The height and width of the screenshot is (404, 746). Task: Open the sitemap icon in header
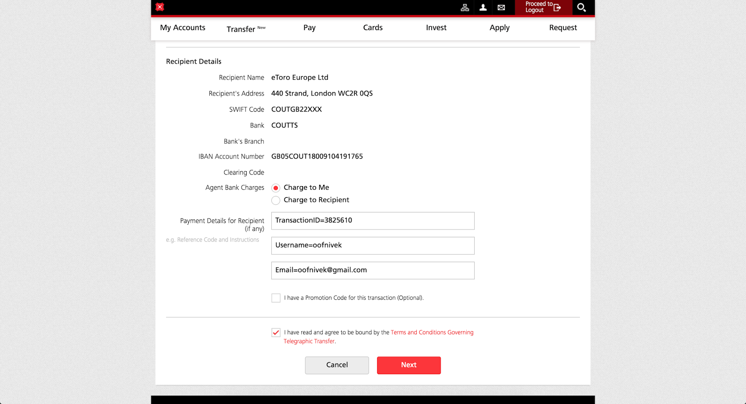click(x=465, y=7)
